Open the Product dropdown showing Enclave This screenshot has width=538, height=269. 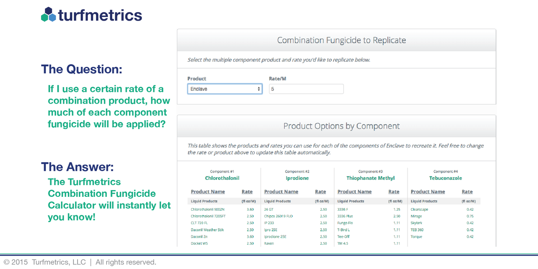[225, 89]
